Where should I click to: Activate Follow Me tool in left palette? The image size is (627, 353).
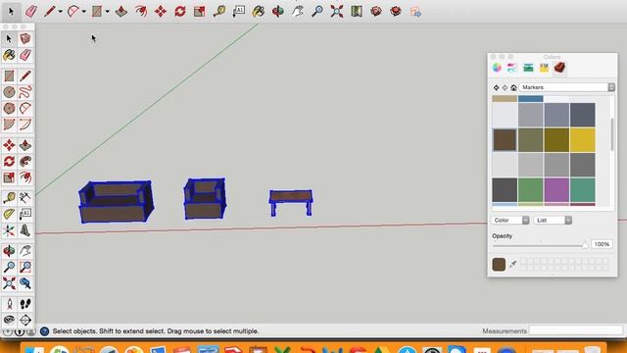[25, 161]
